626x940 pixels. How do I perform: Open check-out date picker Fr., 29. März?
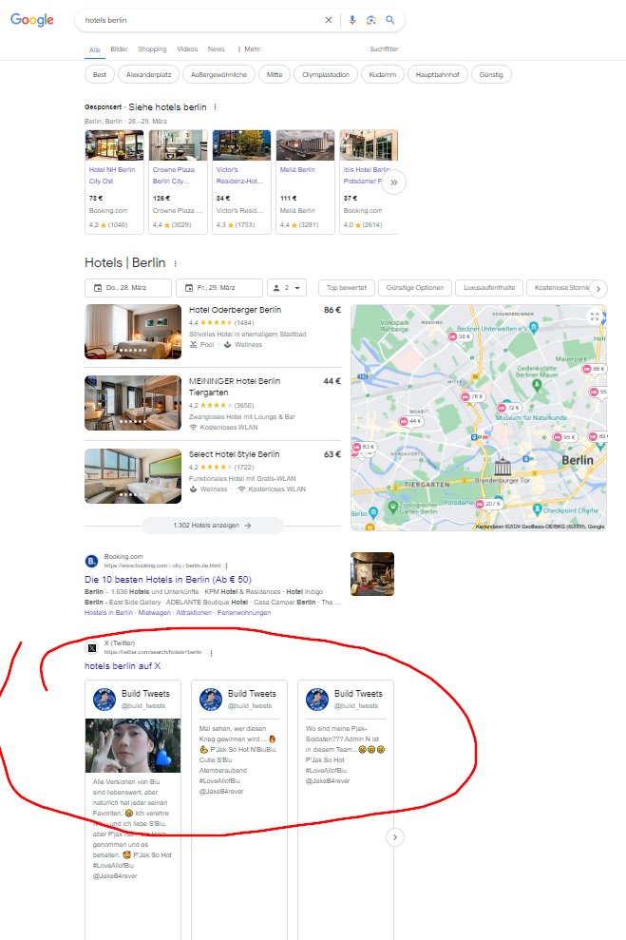[x=219, y=288]
